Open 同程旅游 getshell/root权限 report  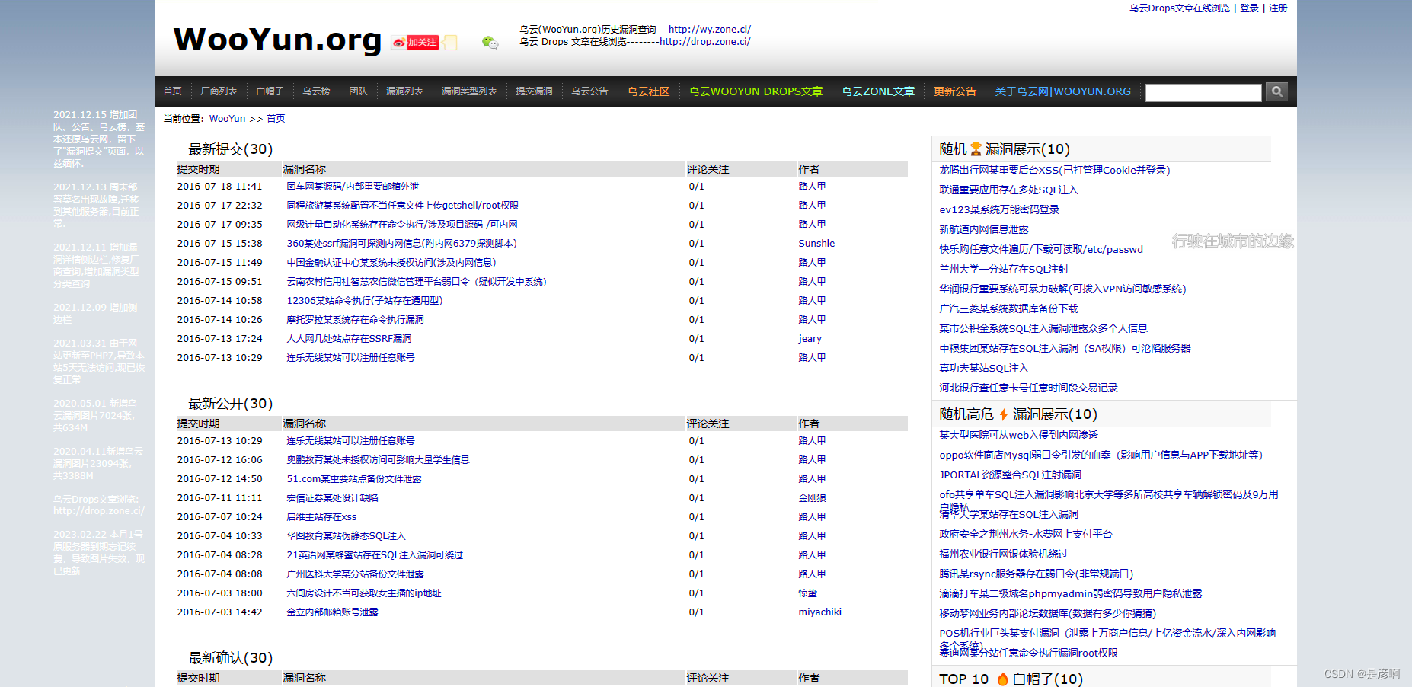pos(403,206)
